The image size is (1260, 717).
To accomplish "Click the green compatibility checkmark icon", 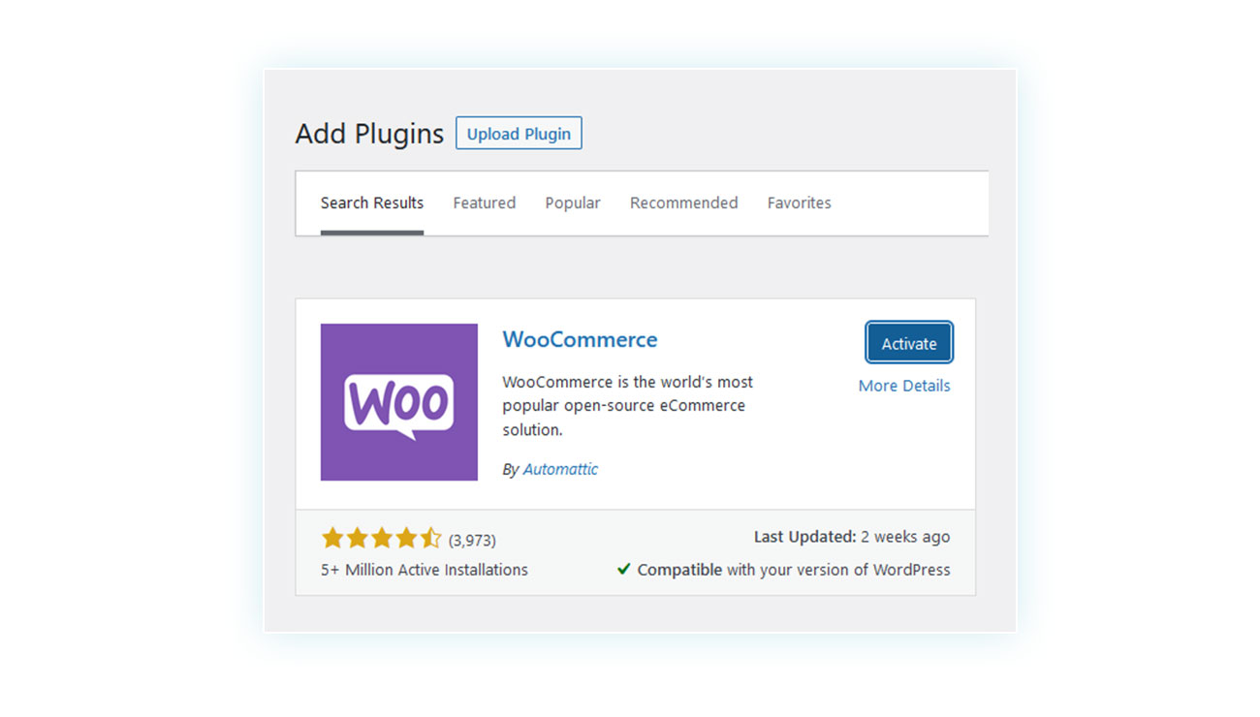I will click(623, 569).
